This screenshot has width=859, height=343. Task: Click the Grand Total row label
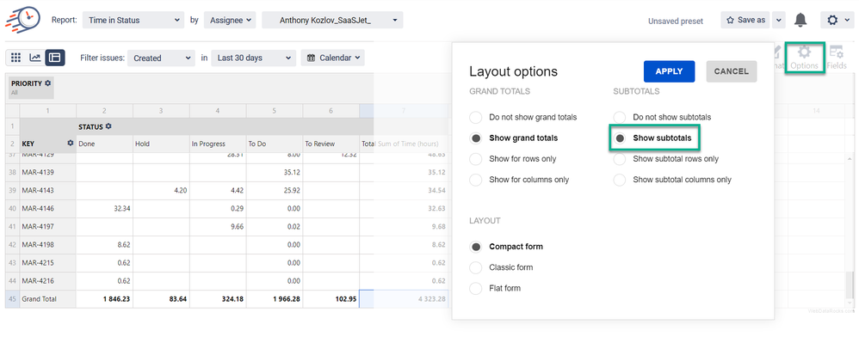click(x=48, y=299)
